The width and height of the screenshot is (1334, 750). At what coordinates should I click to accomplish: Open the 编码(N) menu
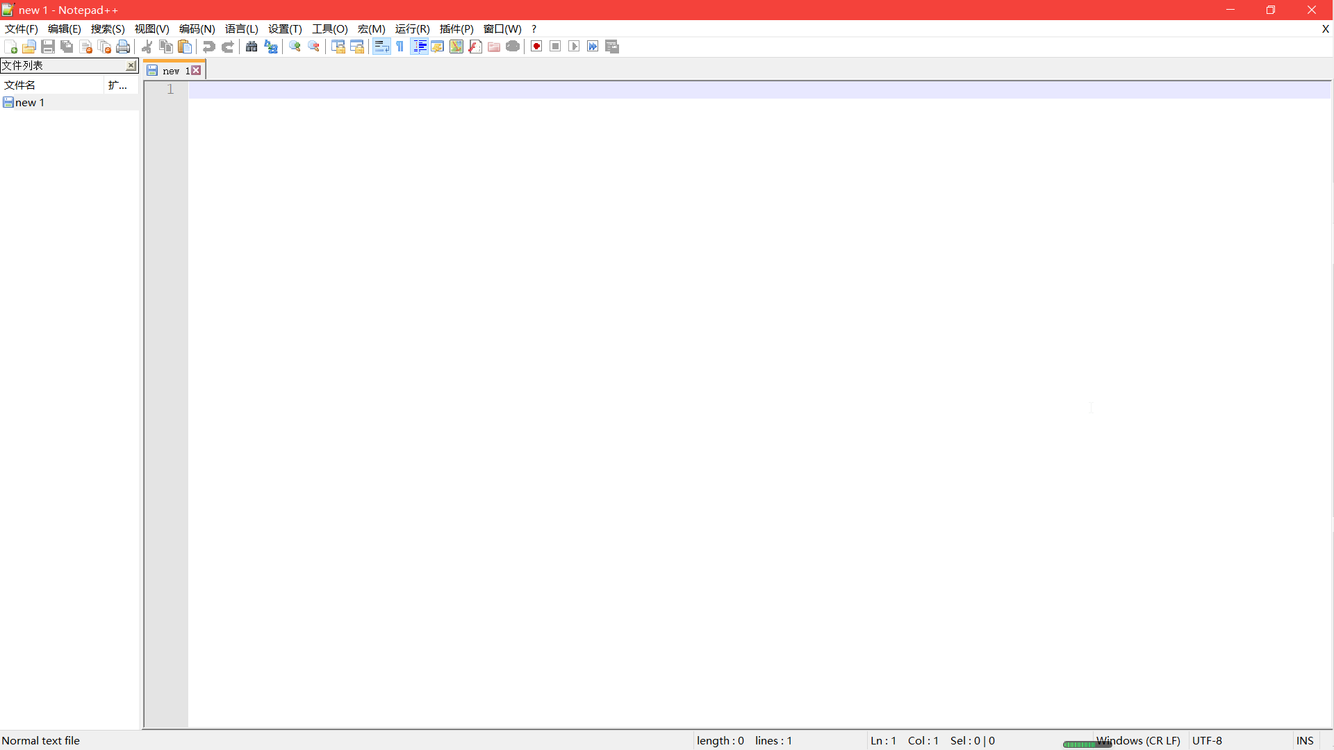197,28
